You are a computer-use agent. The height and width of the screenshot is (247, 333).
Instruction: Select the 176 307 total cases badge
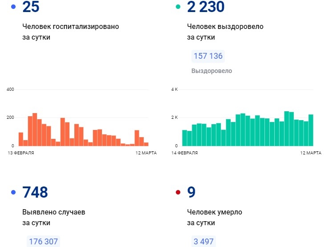(43, 242)
